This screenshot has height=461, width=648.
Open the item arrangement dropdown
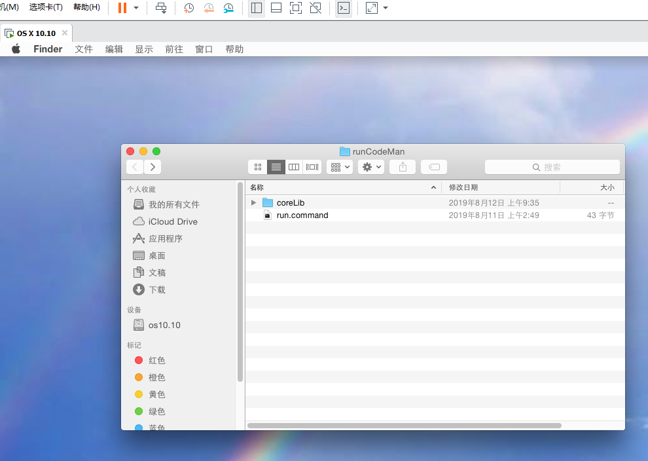340,167
